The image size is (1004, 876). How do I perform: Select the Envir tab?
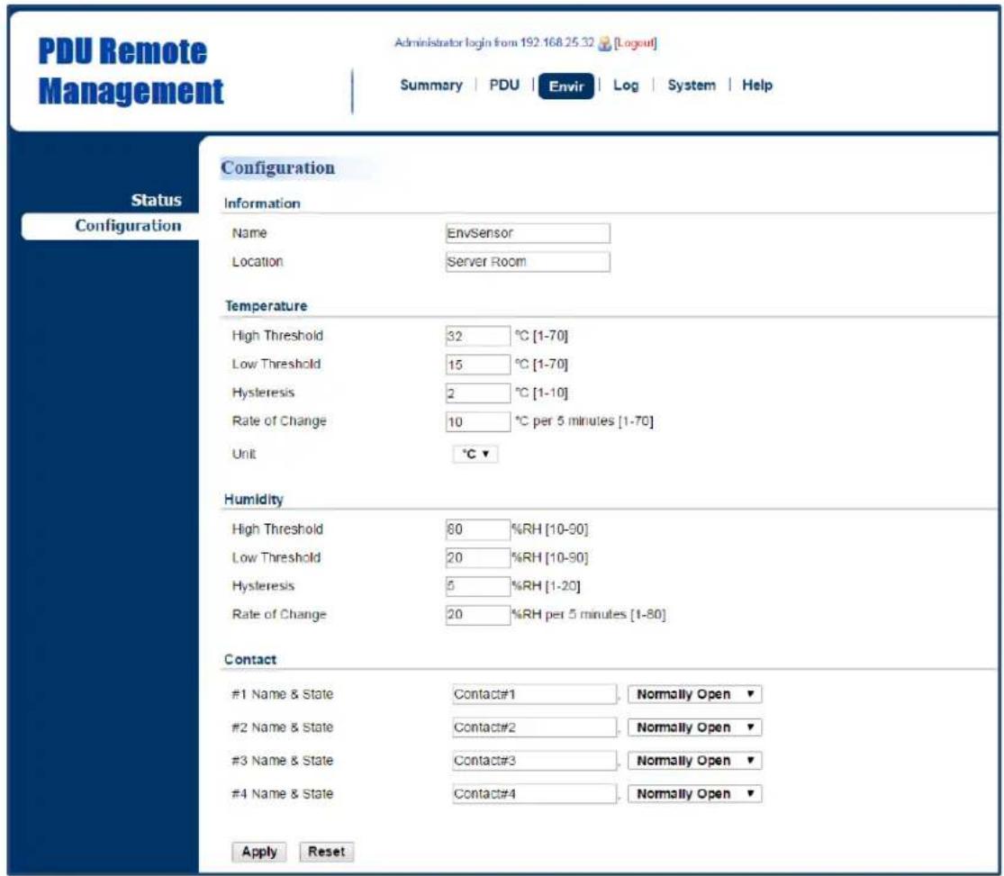click(x=566, y=86)
